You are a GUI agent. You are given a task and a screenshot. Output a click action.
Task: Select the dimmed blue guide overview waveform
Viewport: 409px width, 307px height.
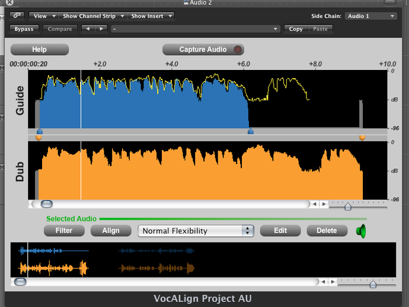click(156, 251)
